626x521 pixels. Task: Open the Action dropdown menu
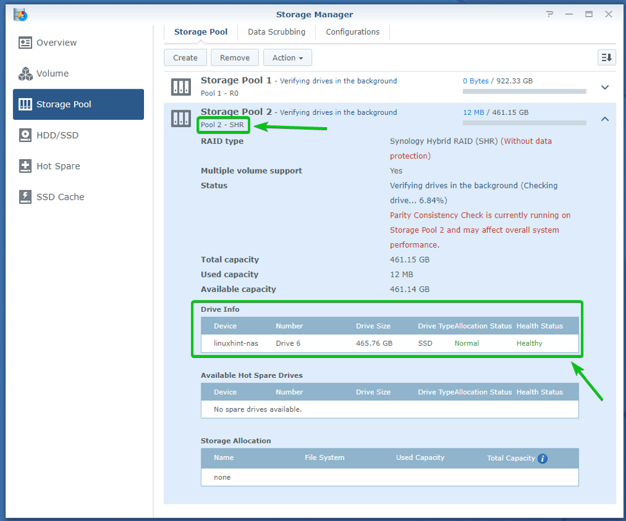click(287, 58)
